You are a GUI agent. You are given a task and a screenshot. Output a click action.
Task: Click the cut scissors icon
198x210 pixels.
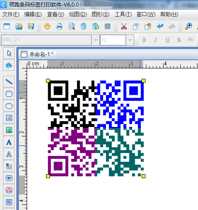124,26
